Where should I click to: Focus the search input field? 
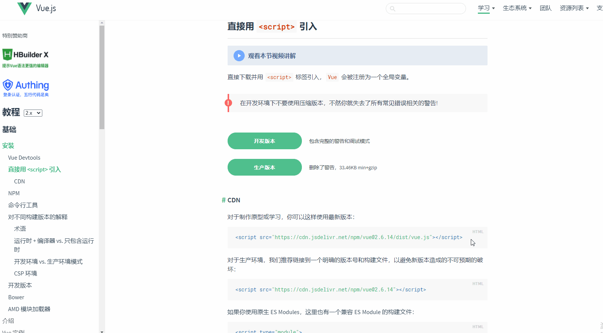tap(426, 9)
